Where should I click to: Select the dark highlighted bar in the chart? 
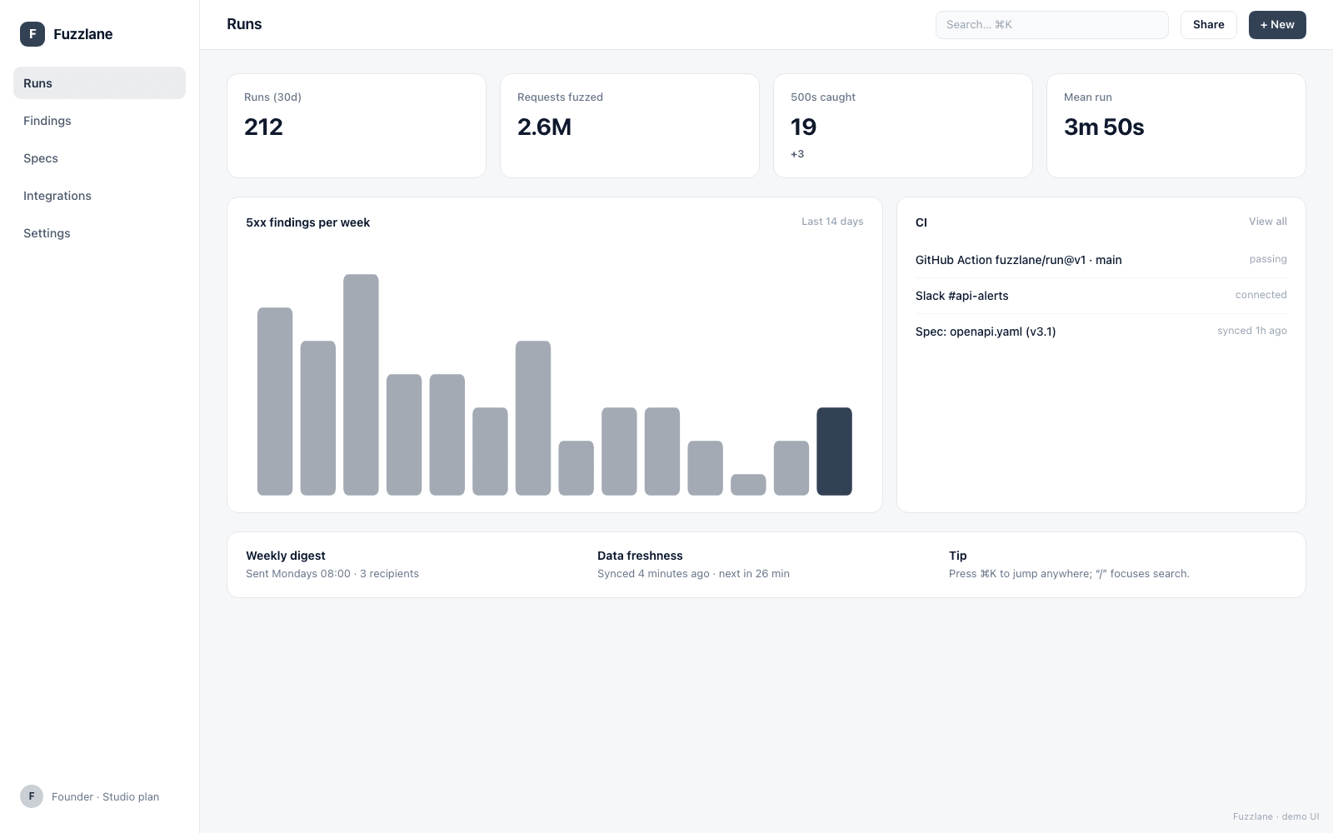834,451
